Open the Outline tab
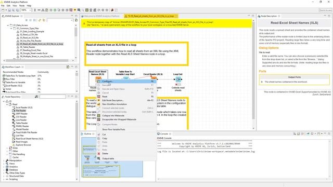333x187 pixels. click(x=87, y=134)
